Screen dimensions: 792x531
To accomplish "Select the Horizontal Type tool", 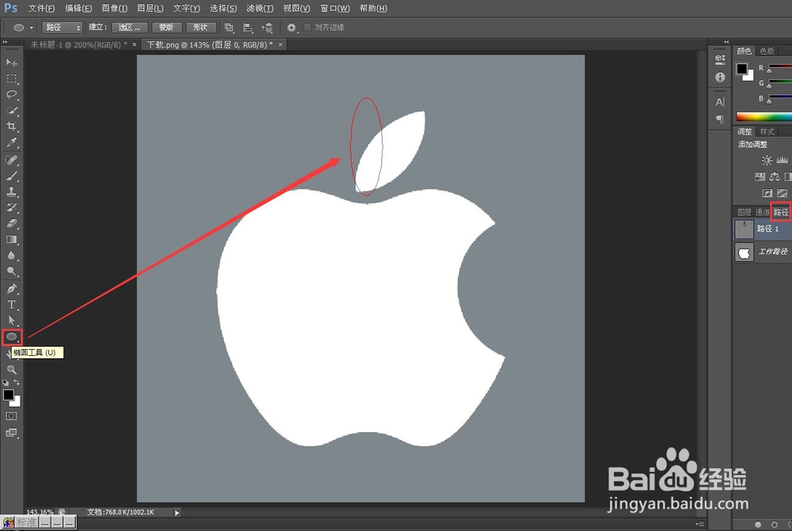I will (x=12, y=305).
